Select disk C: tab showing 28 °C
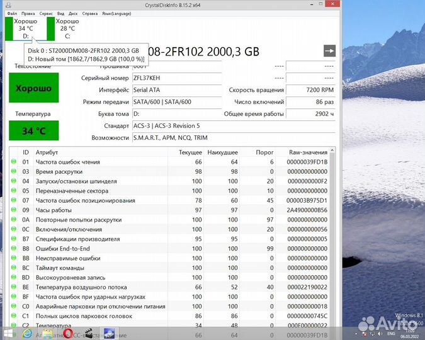 (67, 28)
